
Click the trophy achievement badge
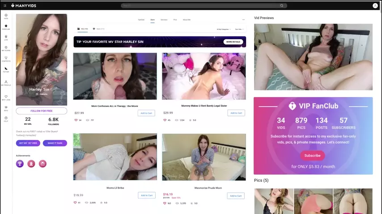tap(20, 164)
